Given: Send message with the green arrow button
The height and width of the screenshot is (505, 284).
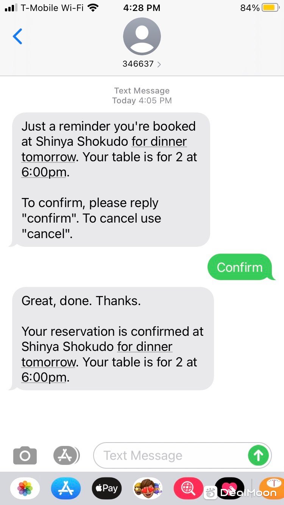Looking at the screenshot, I should coord(258,455).
